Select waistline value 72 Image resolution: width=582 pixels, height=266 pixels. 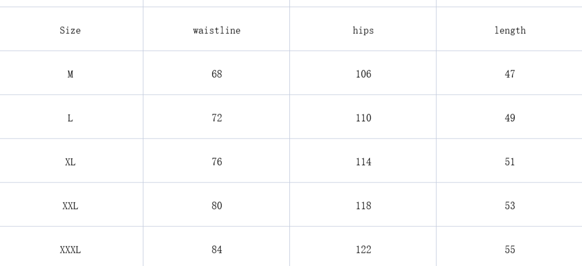[216, 118]
